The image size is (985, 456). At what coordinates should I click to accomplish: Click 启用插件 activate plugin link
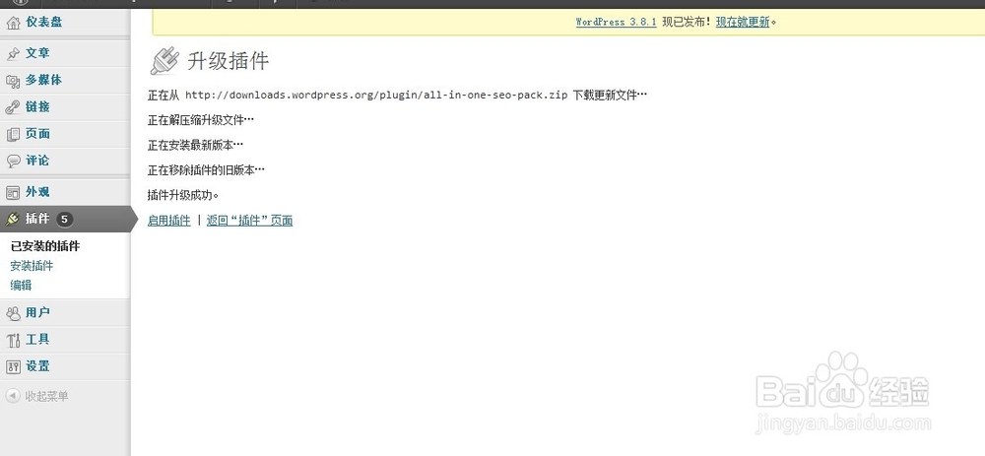(169, 221)
